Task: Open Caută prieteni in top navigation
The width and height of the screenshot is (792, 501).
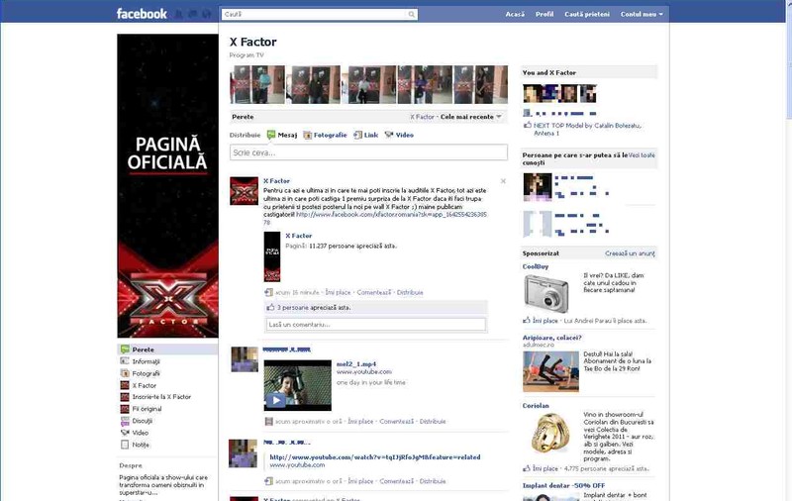Action: pyautogui.click(x=587, y=14)
